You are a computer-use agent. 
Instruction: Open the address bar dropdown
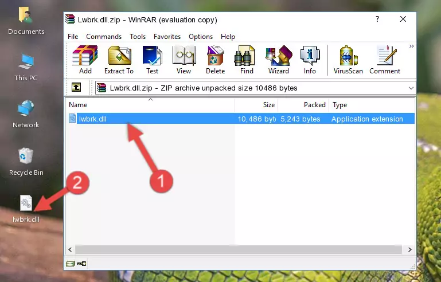[x=411, y=88]
